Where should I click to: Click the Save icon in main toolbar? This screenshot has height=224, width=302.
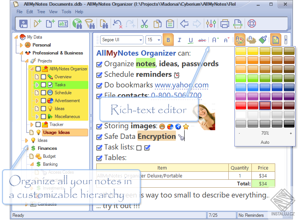tap(23, 24)
